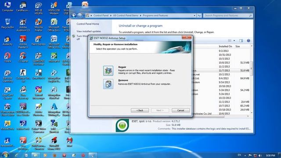The width and height of the screenshot is (281, 158).
Task: Launch the Counter-Strike 1.6 shortcut
Action: (x=23, y=76)
